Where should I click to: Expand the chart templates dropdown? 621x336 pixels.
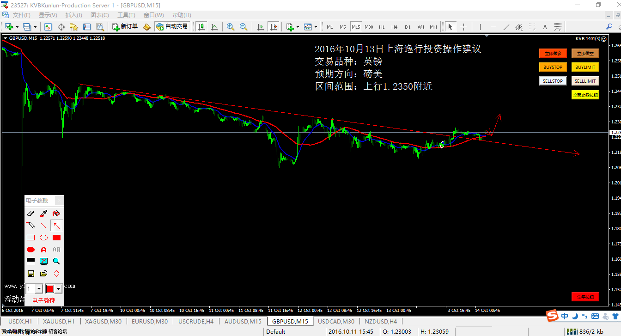coord(316,27)
